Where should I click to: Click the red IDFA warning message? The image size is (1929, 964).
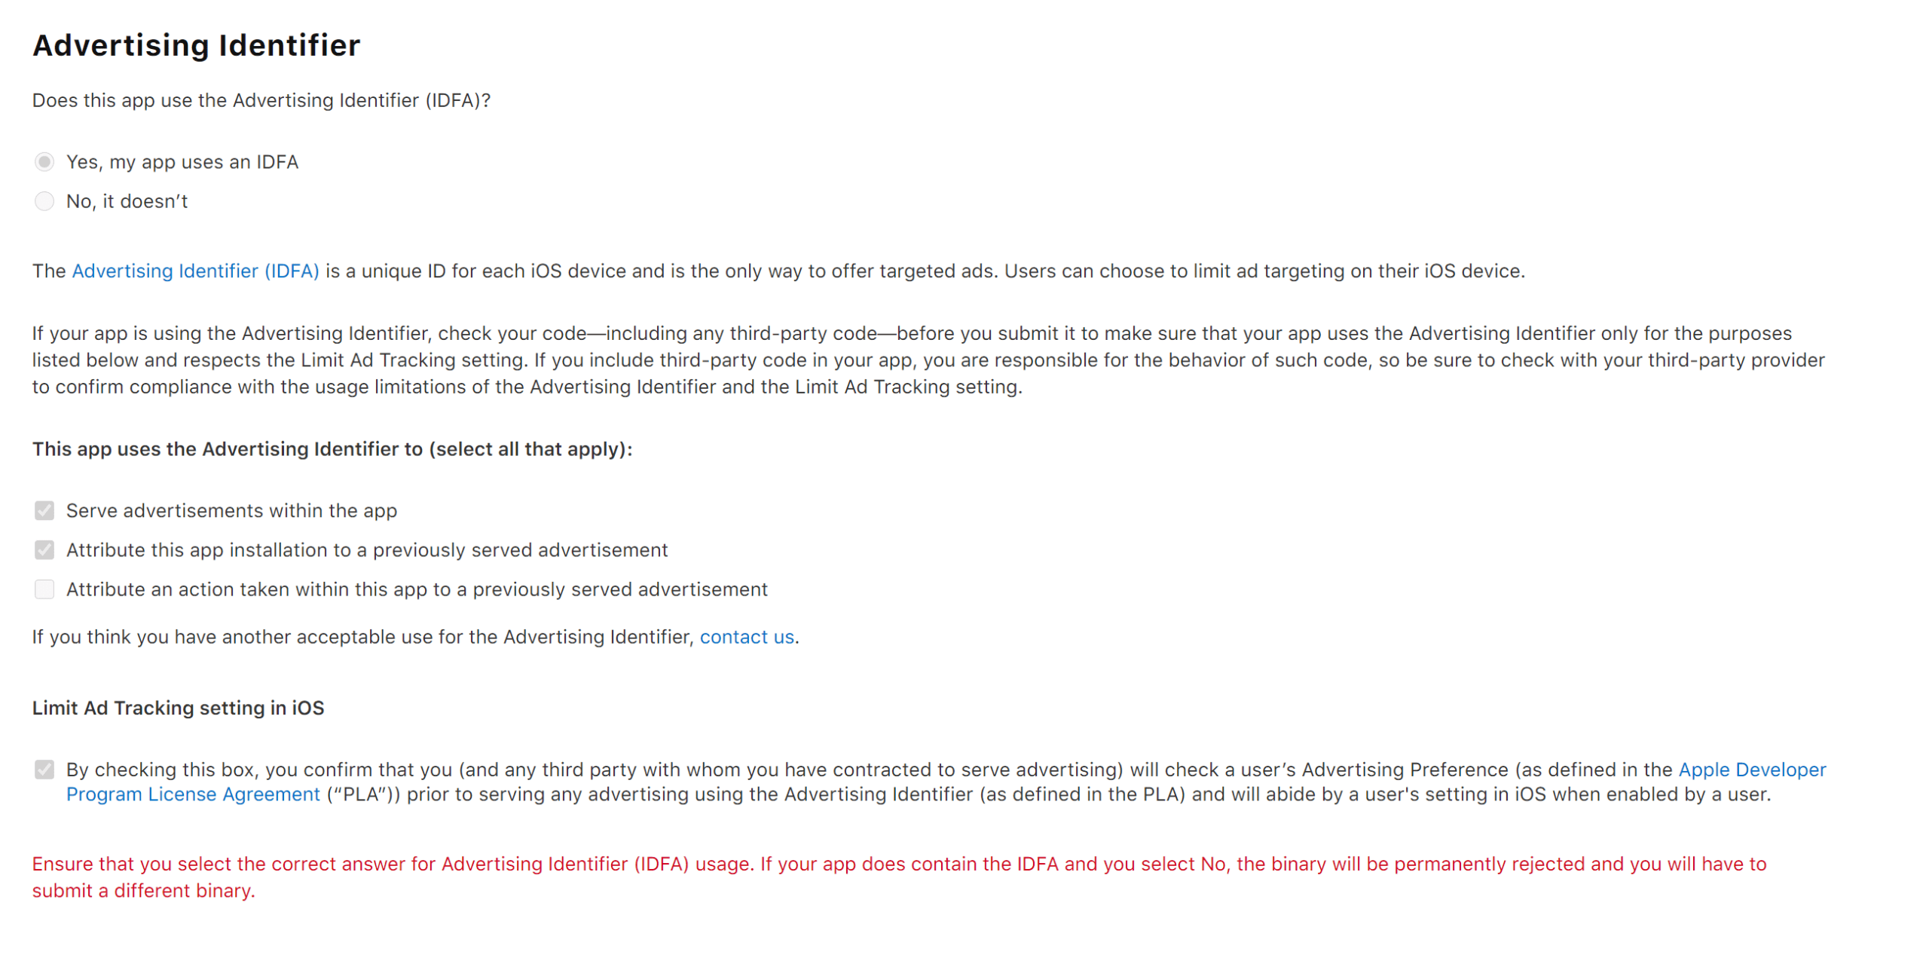pyautogui.click(x=898, y=865)
